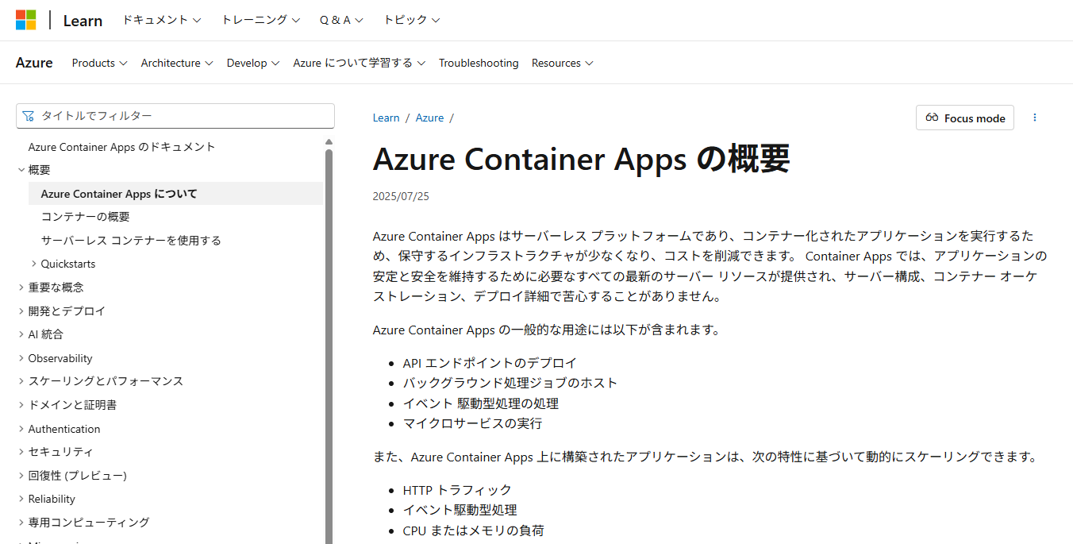Viewport: 1073px width, 544px height.
Task: Open the more actions ellipsis menu
Action: click(1034, 118)
